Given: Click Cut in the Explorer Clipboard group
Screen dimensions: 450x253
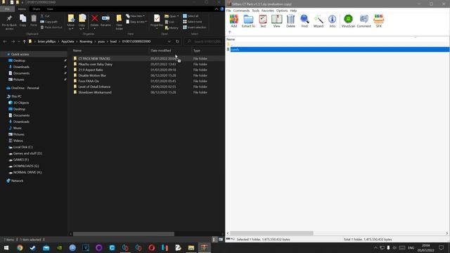Looking at the screenshot, I should point(45,16).
